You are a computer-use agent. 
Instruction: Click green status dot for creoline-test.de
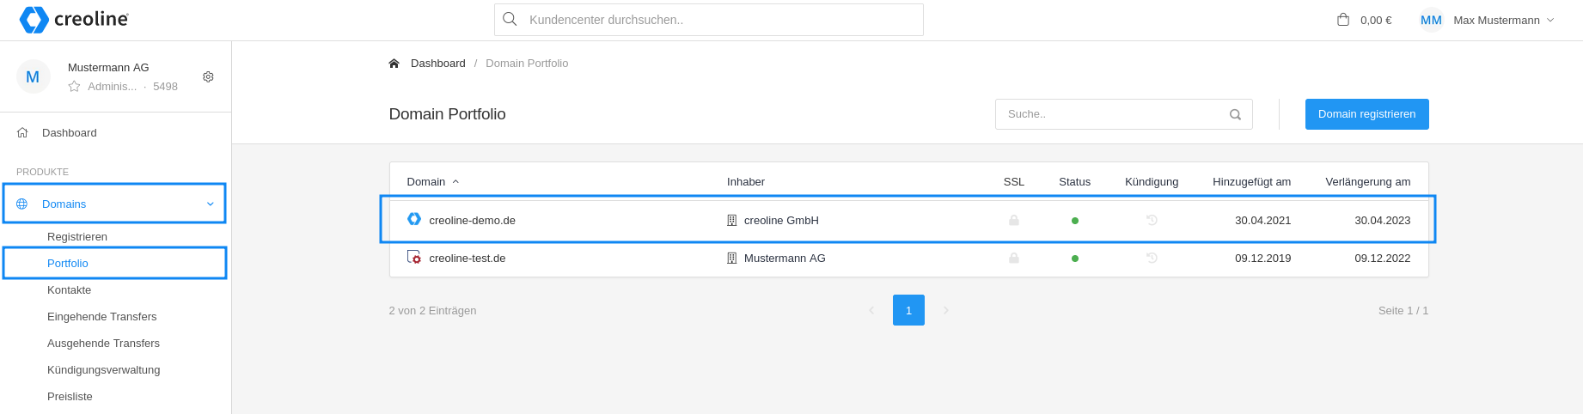[x=1075, y=259]
